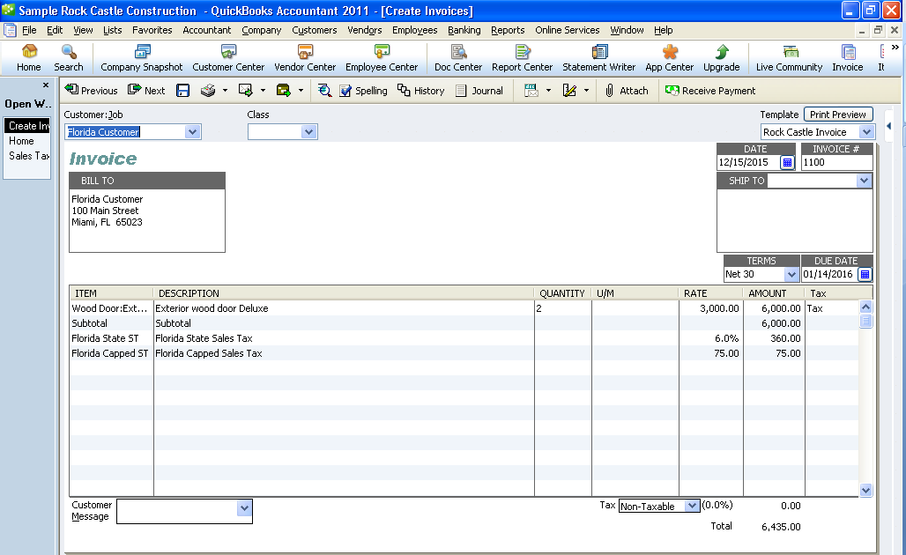
Task: Click the customize form pencil icon
Action: pyautogui.click(x=569, y=90)
